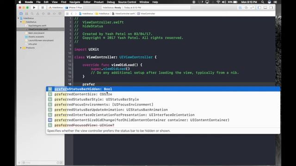Open the Debug navigator
296x166 pixels.
(x=49, y=14)
